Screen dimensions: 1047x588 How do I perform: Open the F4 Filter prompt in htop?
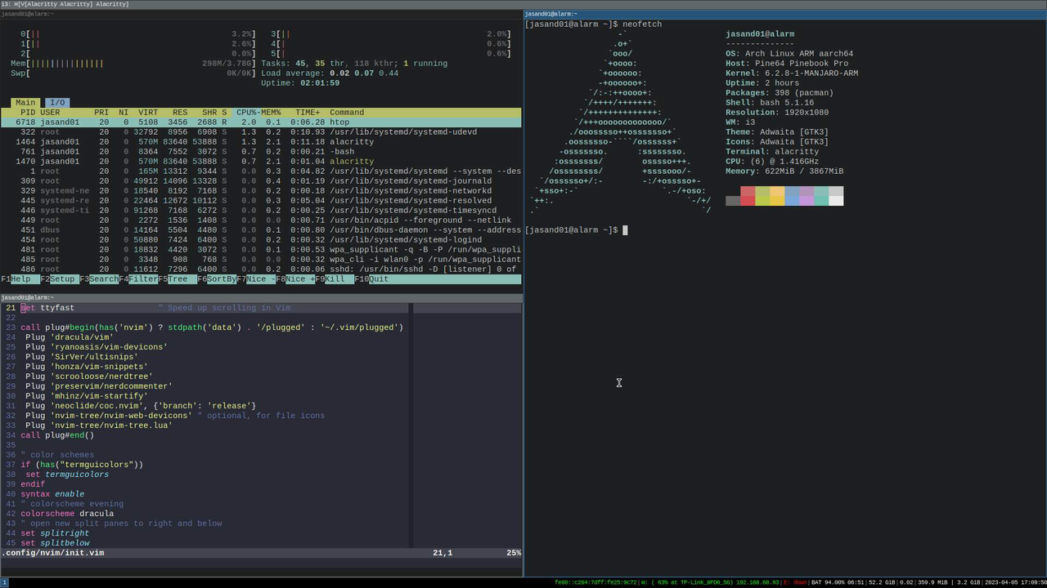click(137, 278)
